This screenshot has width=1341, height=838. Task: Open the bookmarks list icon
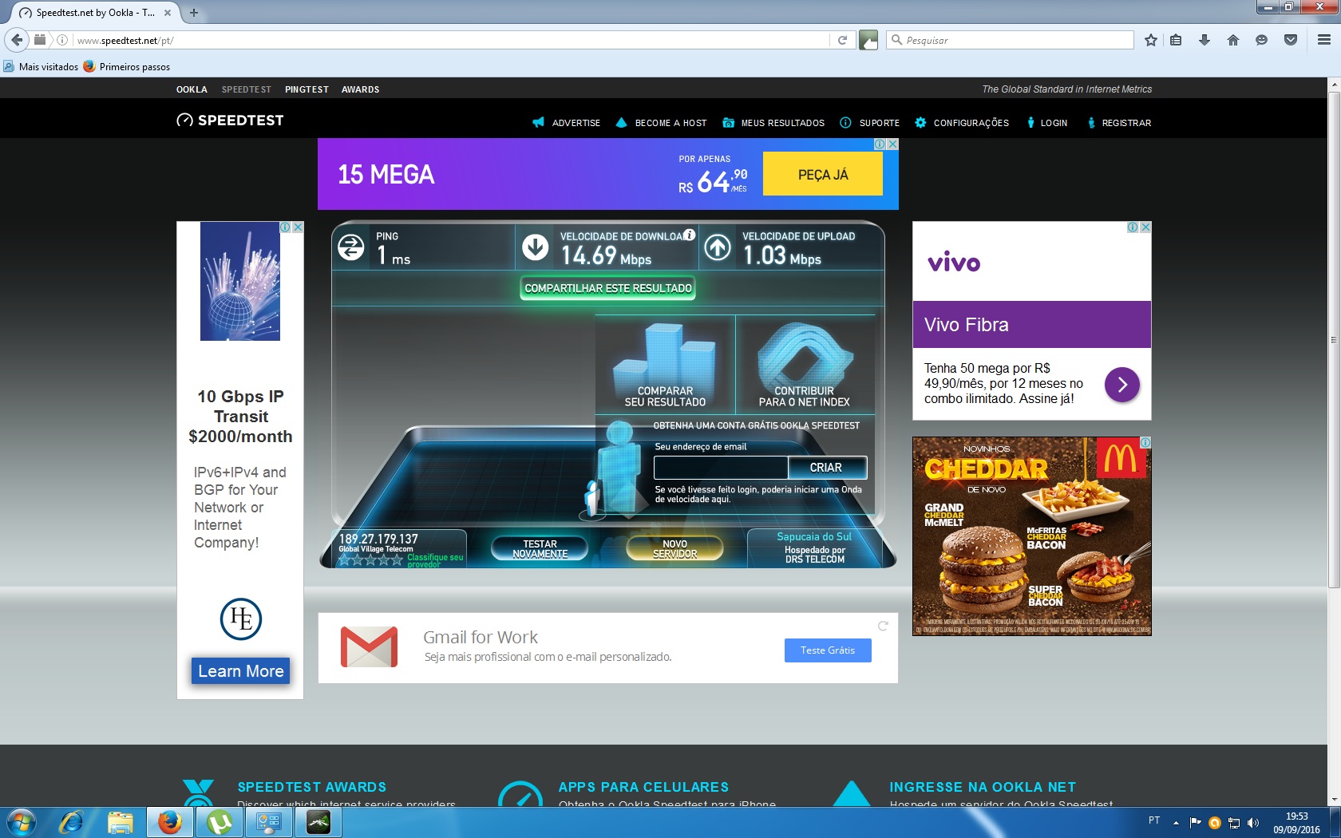[1176, 40]
